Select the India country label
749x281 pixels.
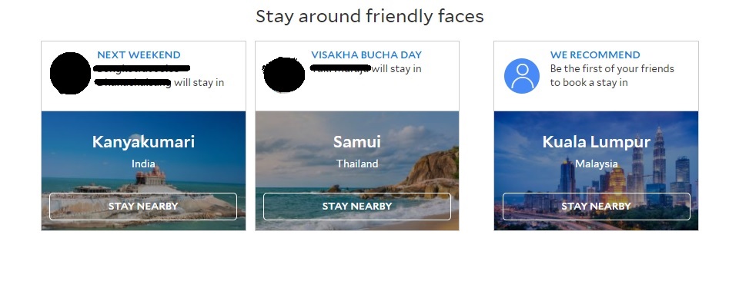pos(143,164)
